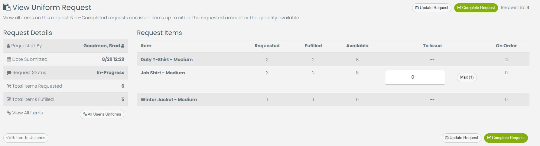Select the Winter Jacket - Medium row
Image resolution: width=540 pixels, height=146 pixels.
168,100
